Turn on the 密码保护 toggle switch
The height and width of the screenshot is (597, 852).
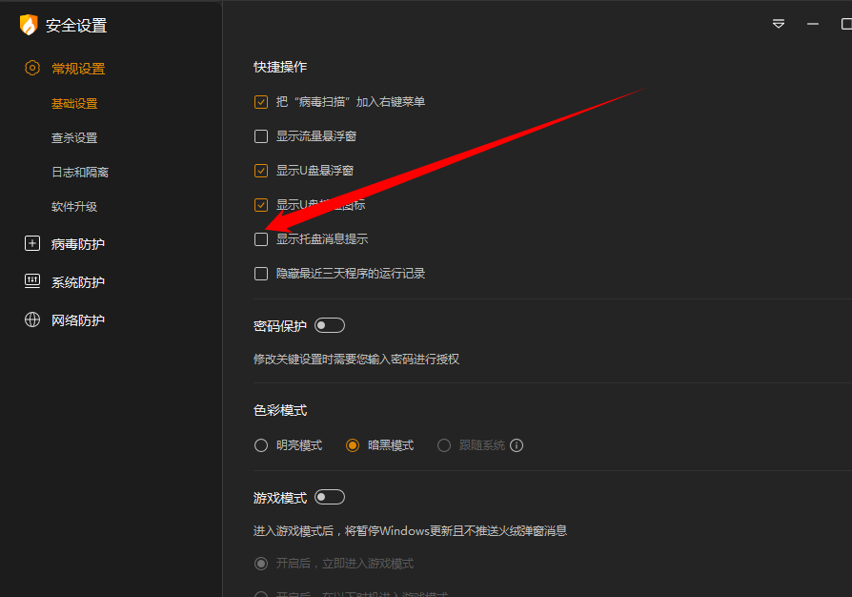click(330, 326)
